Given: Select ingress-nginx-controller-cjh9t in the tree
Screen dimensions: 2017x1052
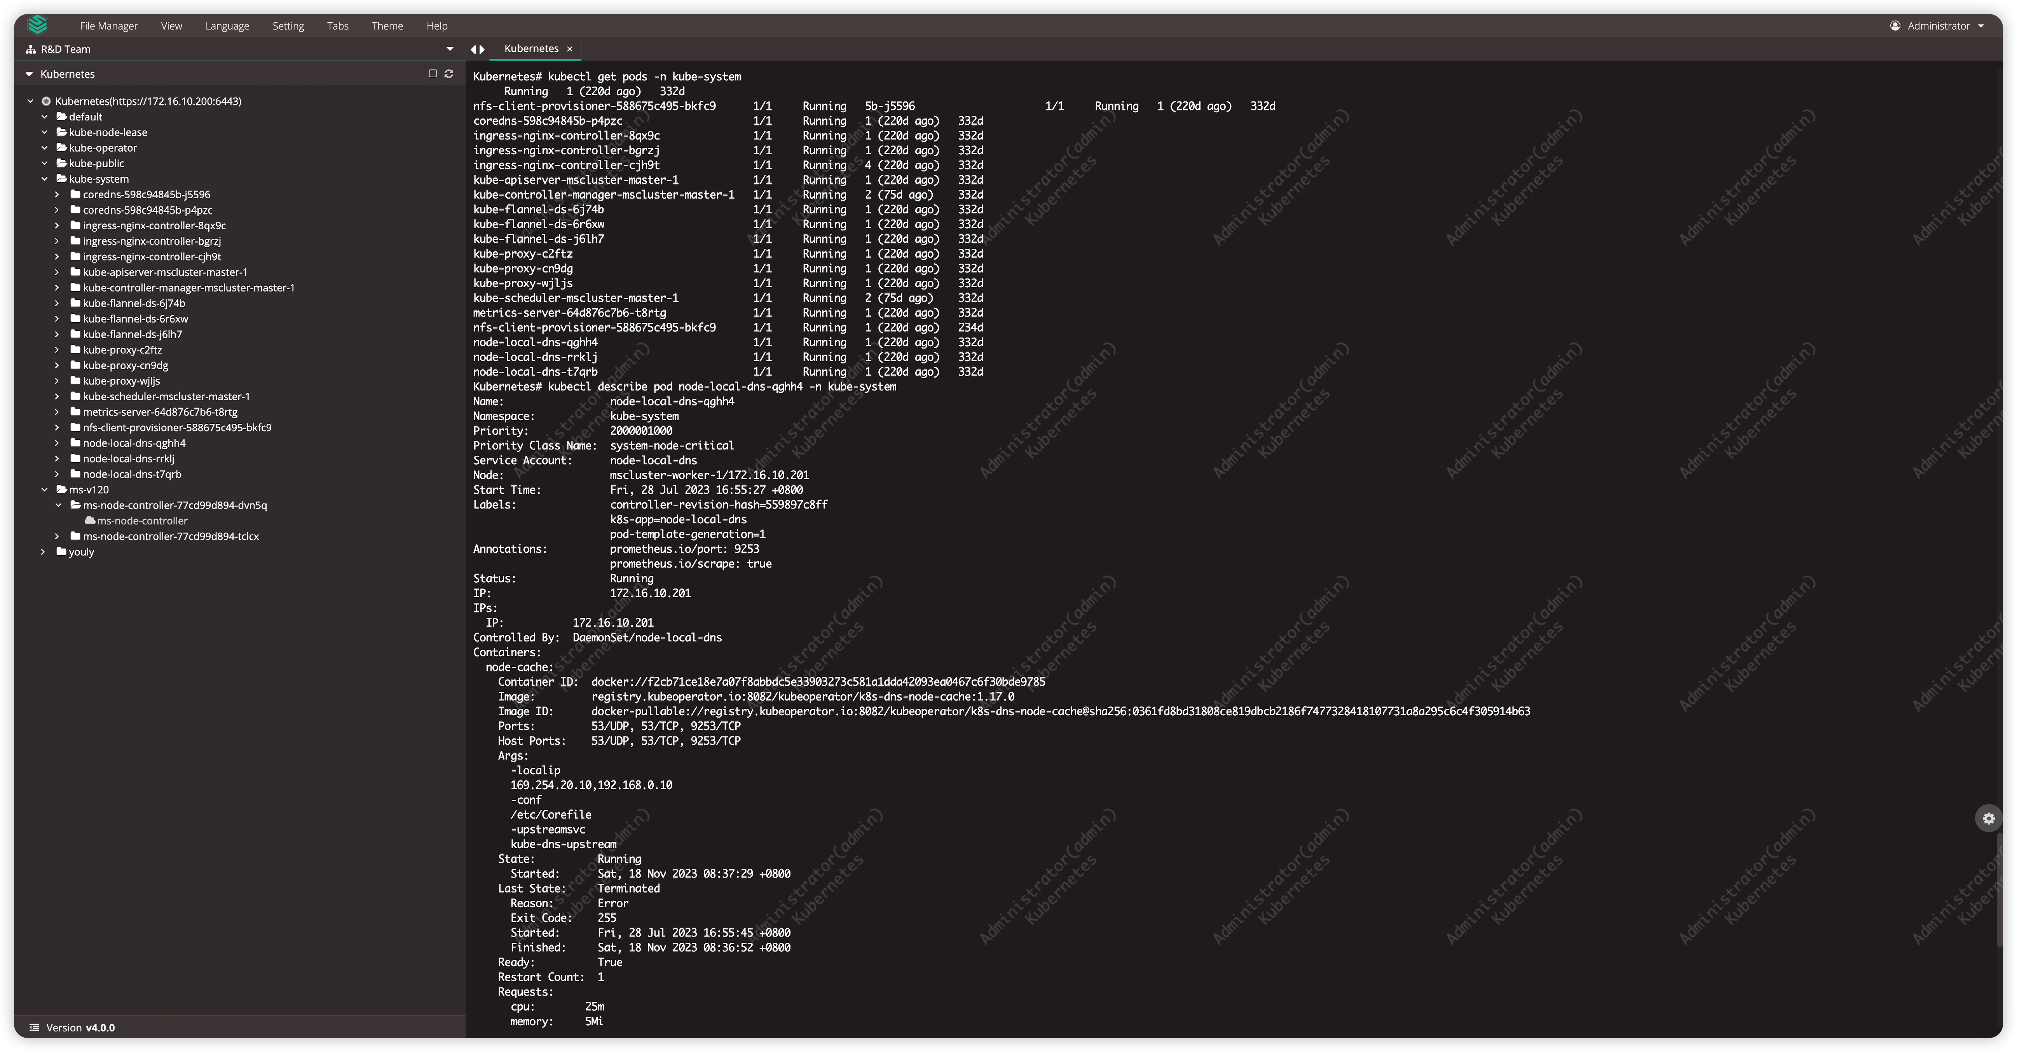Looking at the screenshot, I should pyautogui.click(x=152, y=256).
